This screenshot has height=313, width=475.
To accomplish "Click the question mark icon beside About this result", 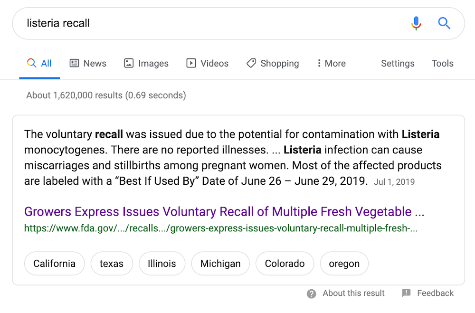I will [312, 294].
